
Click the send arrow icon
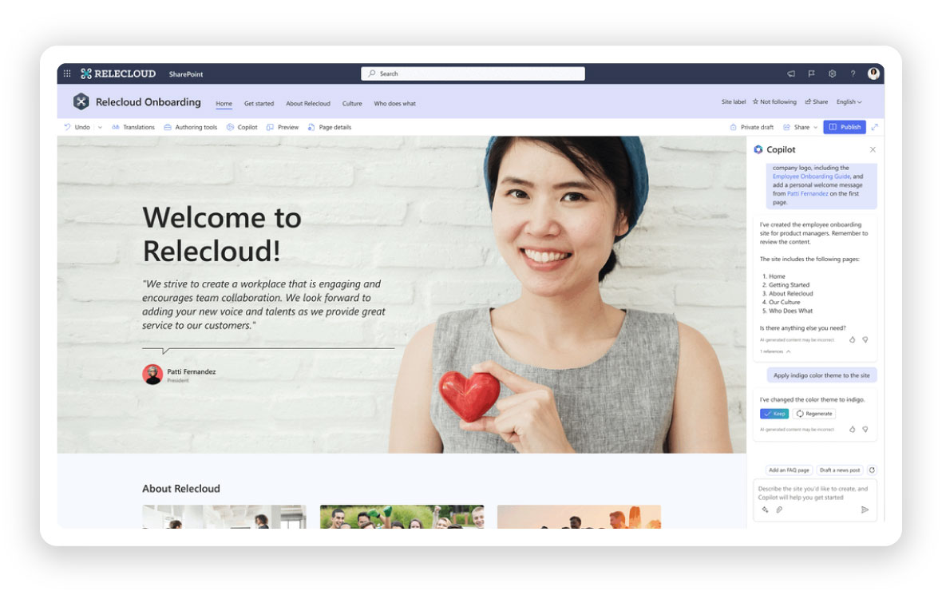(865, 510)
